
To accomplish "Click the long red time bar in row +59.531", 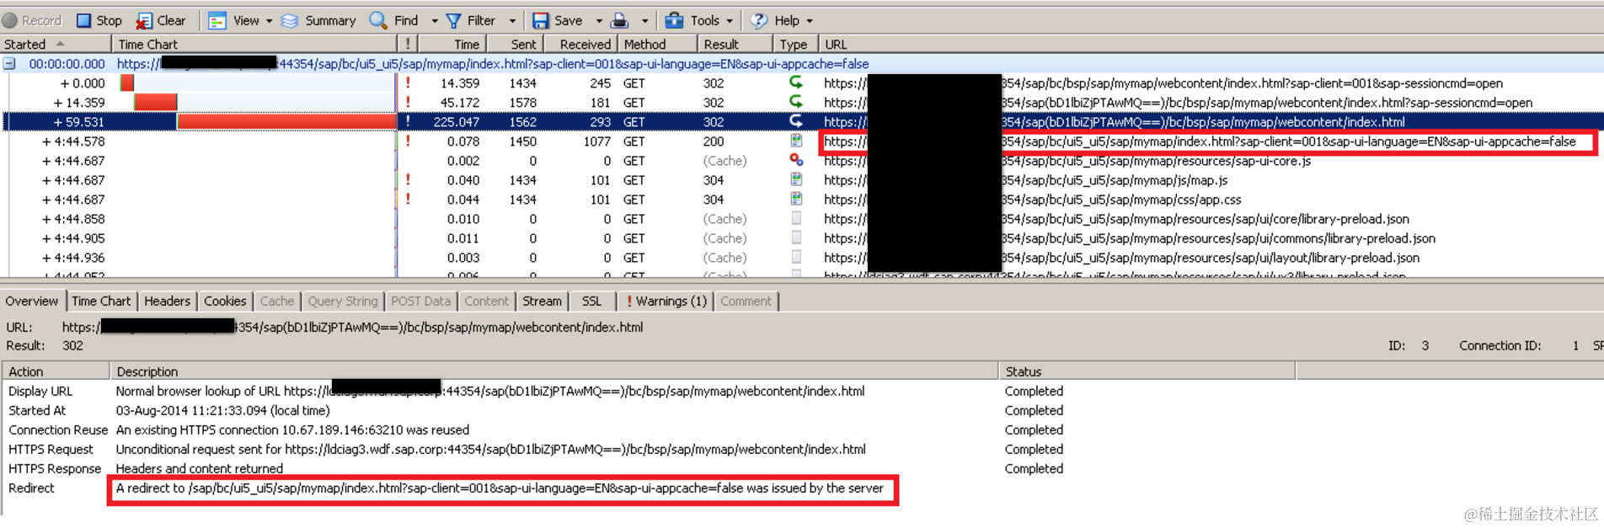I will (x=286, y=121).
